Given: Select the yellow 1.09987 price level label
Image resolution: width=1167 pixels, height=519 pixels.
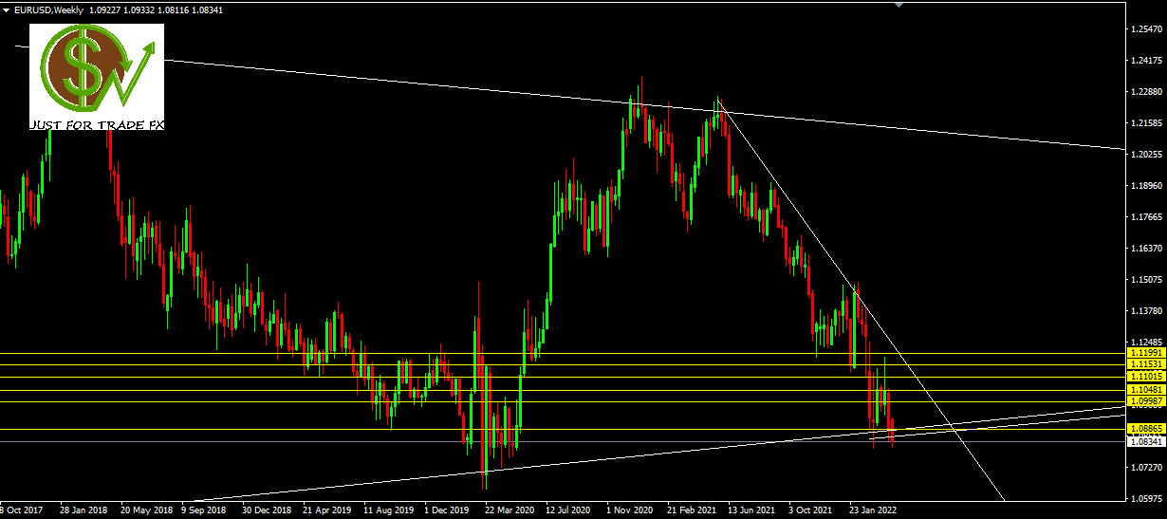Looking at the screenshot, I should 1146,401.
